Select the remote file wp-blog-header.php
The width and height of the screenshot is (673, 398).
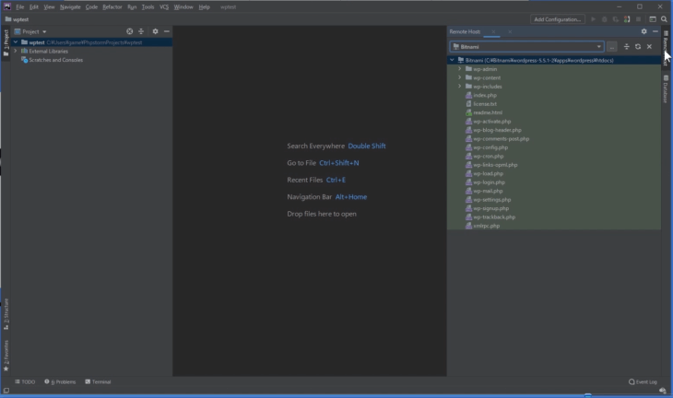(497, 130)
